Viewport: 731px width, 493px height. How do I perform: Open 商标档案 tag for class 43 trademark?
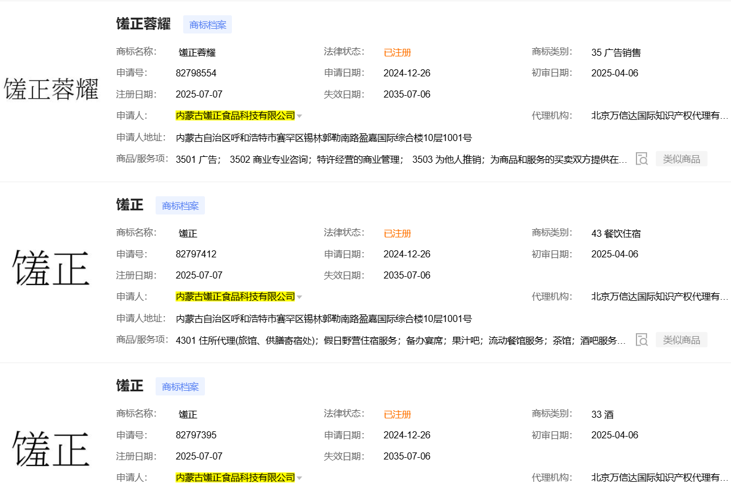pos(180,206)
